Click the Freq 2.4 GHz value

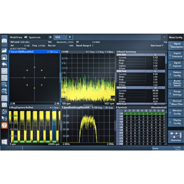(x=42, y=46)
